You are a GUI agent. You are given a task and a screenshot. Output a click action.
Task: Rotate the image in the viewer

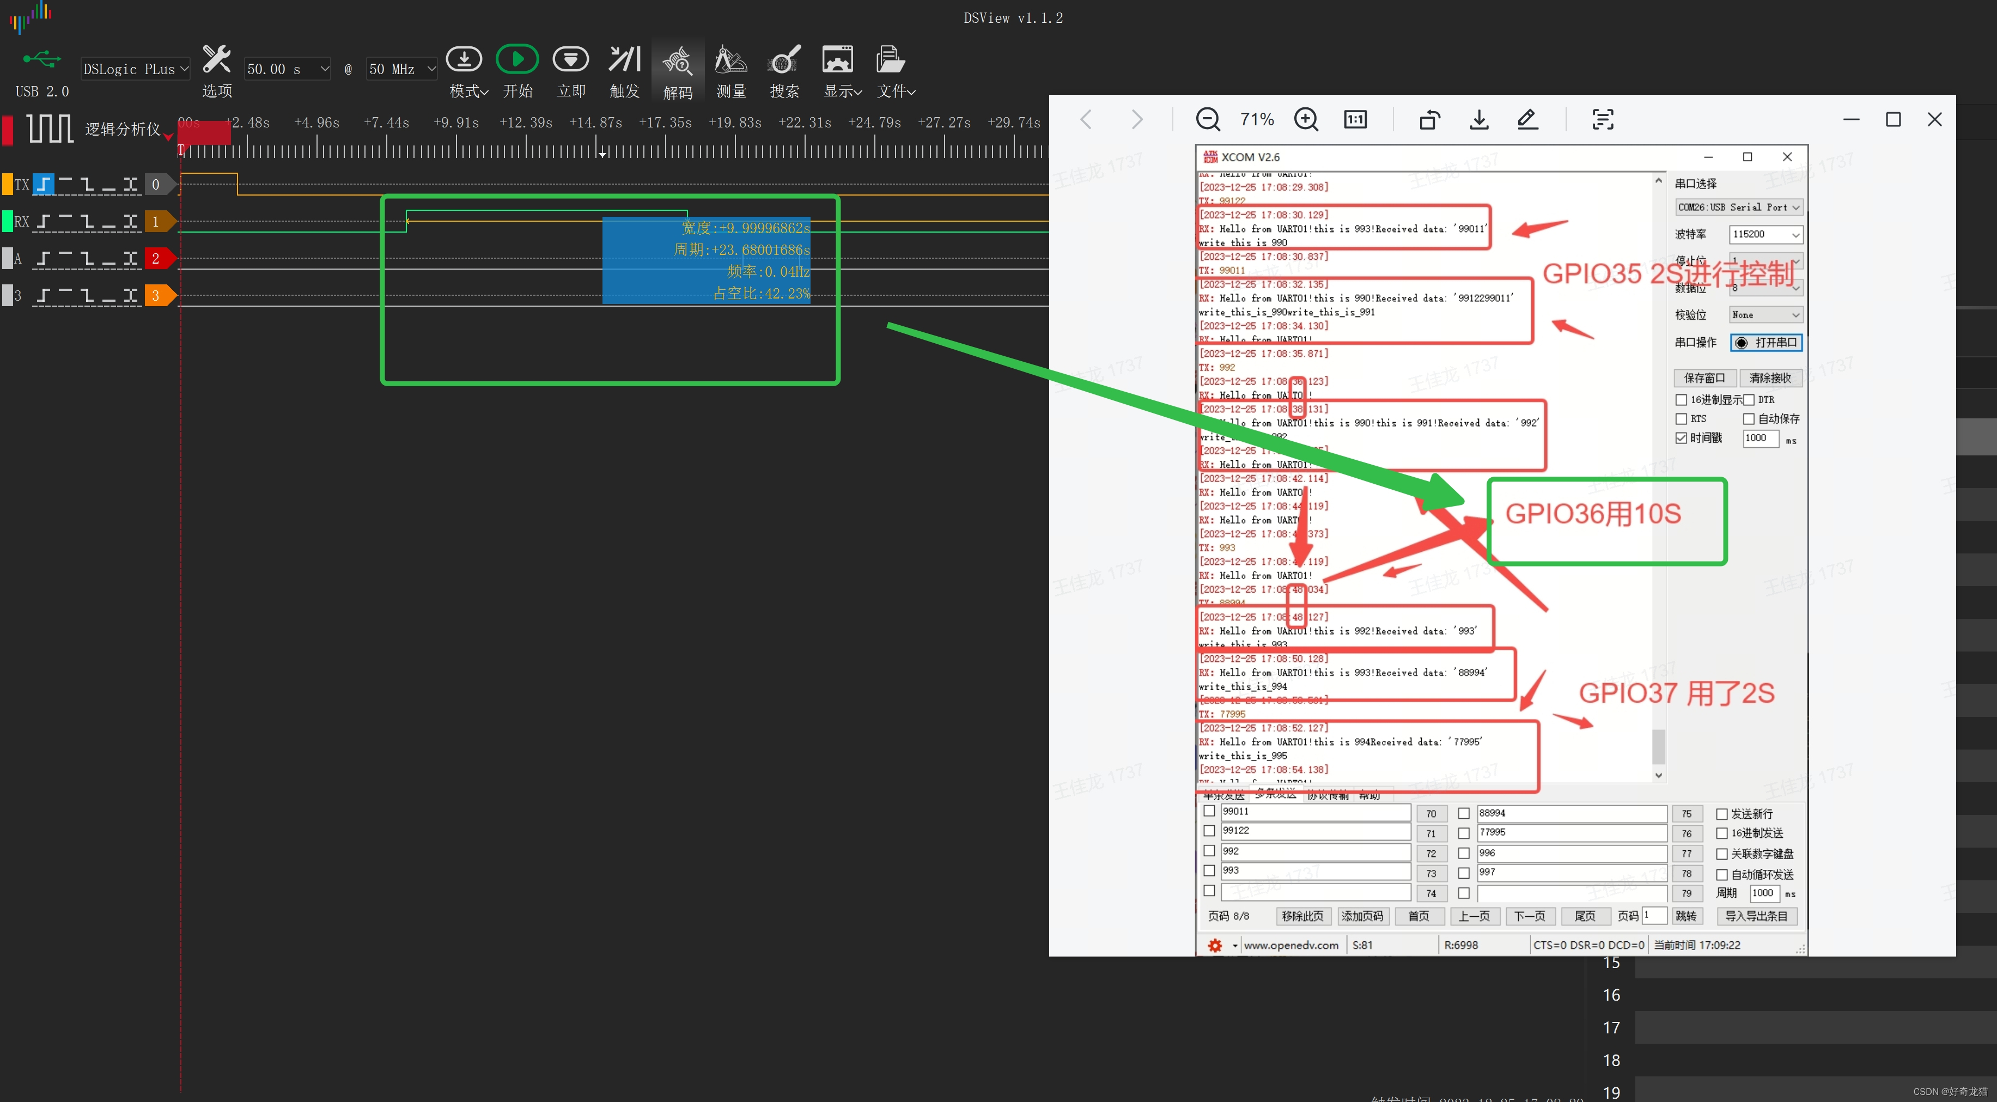1429,119
